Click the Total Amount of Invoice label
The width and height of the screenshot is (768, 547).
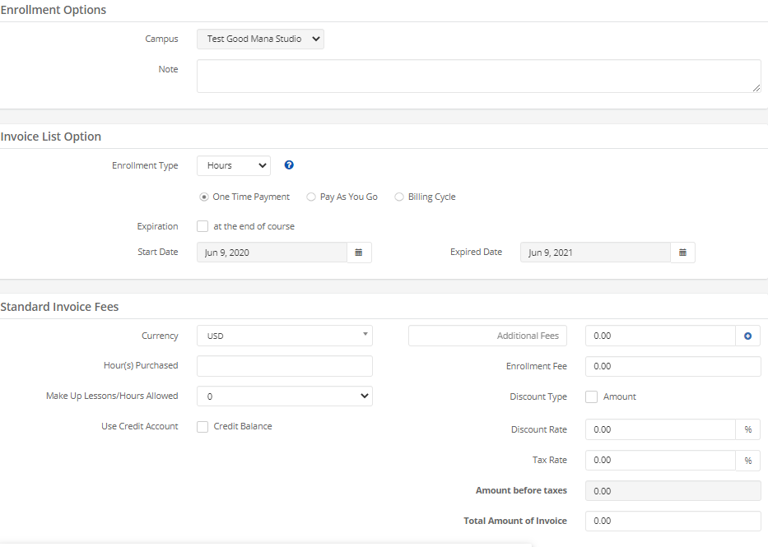515,521
